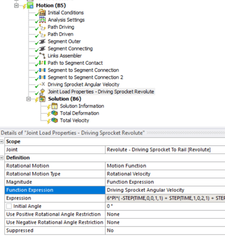Click the Segment Connecting icon
Screen dimensions: 225x241
pyautogui.click(x=42, y=48)
